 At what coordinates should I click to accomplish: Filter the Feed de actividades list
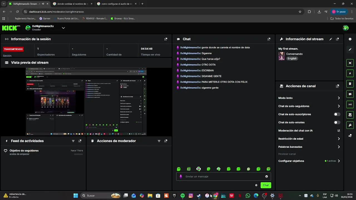73,141
